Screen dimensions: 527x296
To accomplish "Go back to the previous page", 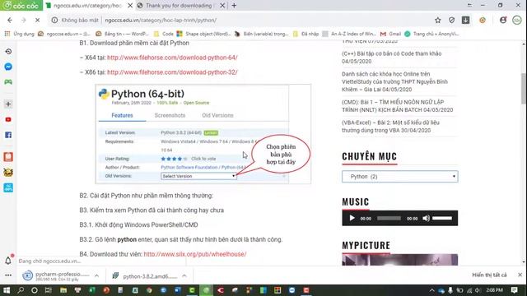I will pos(10,20).
